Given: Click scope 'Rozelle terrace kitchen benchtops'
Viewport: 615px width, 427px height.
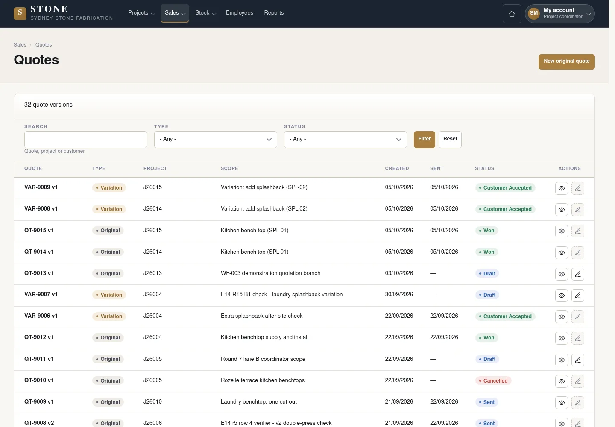Looking at the screenshot, I should pyautogui.click(x=263, y=380).
